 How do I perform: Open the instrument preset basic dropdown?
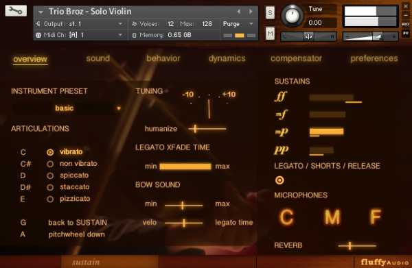(67, 108)
